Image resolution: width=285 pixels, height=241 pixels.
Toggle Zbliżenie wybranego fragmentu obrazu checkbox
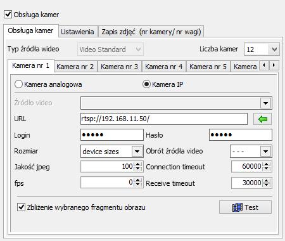tap(21, 207)
